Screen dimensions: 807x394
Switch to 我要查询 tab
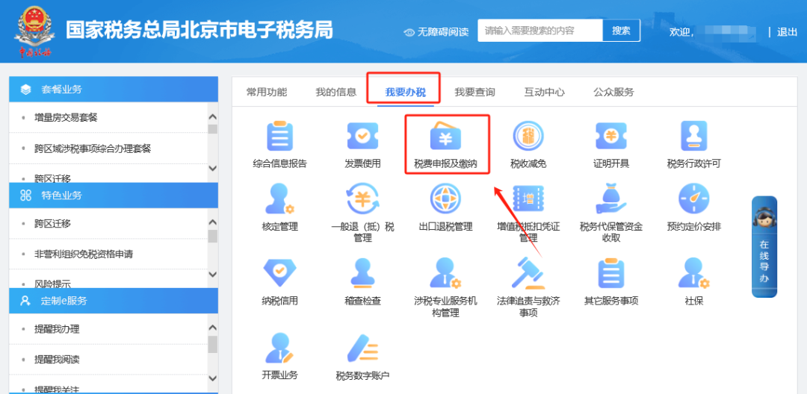pos(475,93)
